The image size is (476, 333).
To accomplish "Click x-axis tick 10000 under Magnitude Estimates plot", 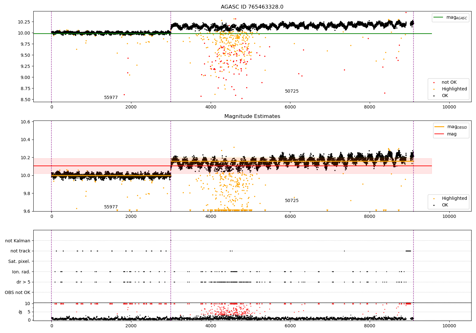I will [449, 217].
